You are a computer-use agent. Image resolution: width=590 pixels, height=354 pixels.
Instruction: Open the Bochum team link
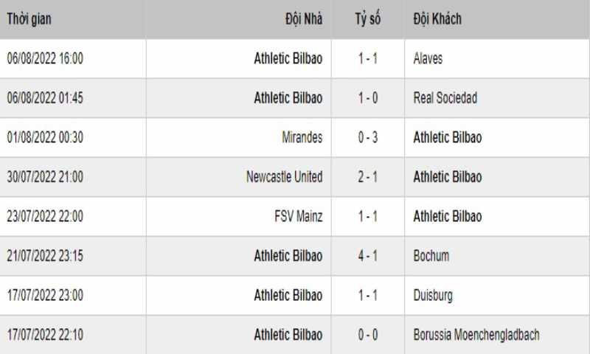click(x=431, y=256)
